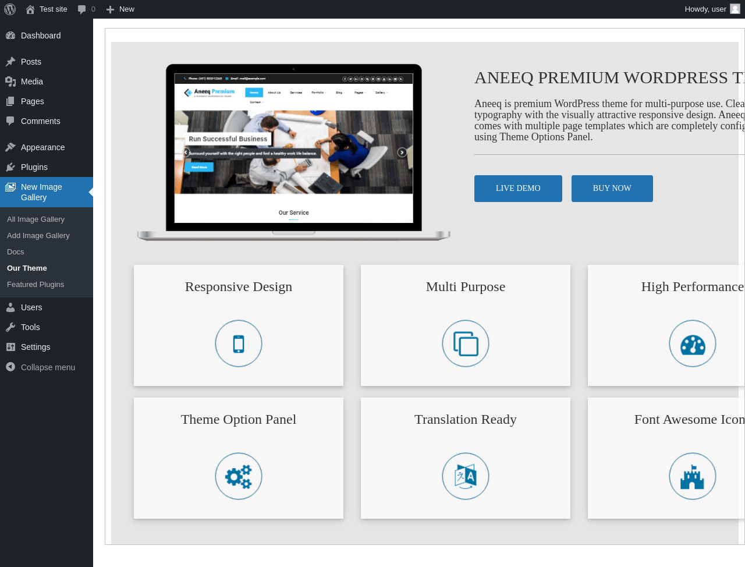Click the Translation Ready heading
745x567 pixels.
tap(466, 420)
